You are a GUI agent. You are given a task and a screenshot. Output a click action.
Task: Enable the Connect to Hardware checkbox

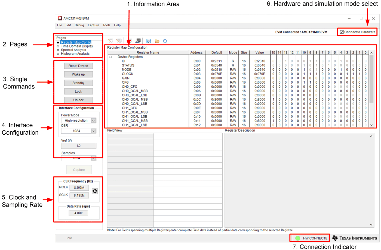[x=341, y=32]
